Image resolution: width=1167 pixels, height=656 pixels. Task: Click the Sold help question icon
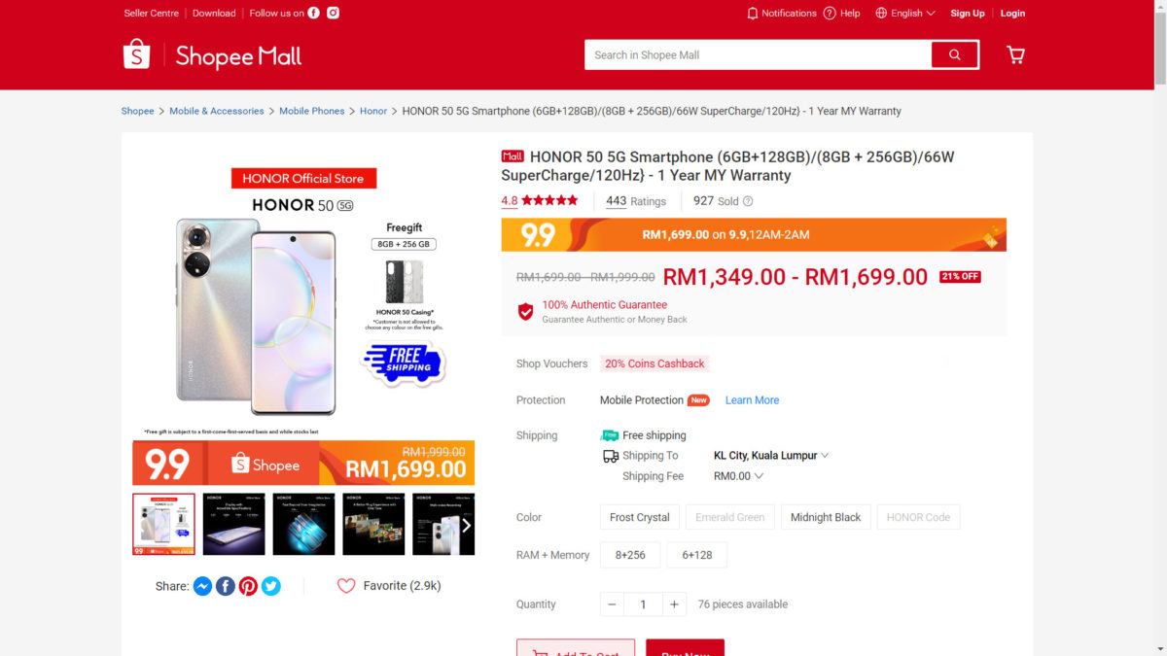pyautogui.click(x=748, y=201)
